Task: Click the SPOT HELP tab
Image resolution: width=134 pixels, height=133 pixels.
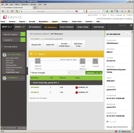Action: 7,27
